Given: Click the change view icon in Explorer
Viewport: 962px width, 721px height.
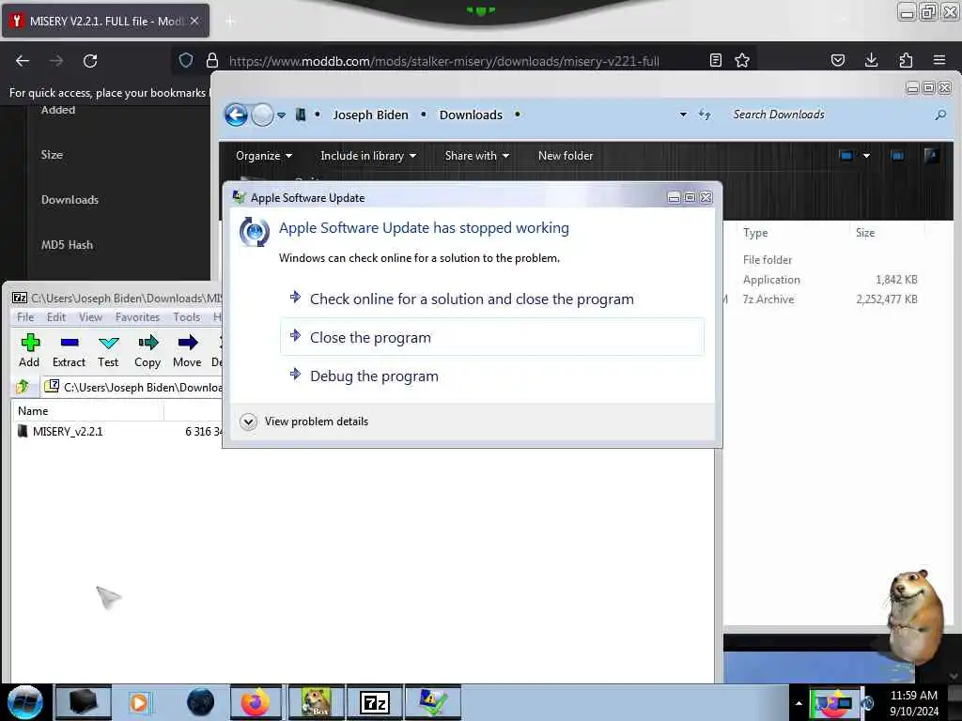Looking at the screenshot, I should pyautogui.click(x=846, y=156).
